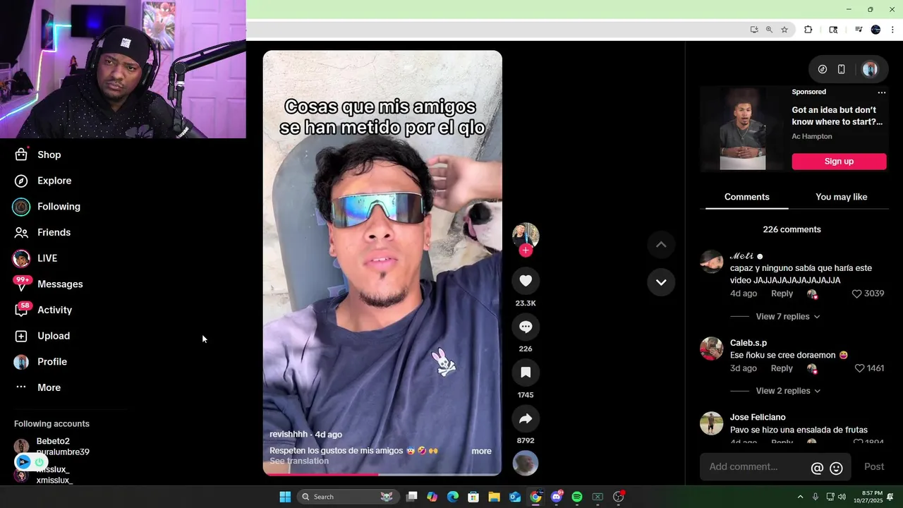Open Bebeto2 in Following accounts
Image resolution: width=903 pixels, height=508 pixels.
point(51,446)
